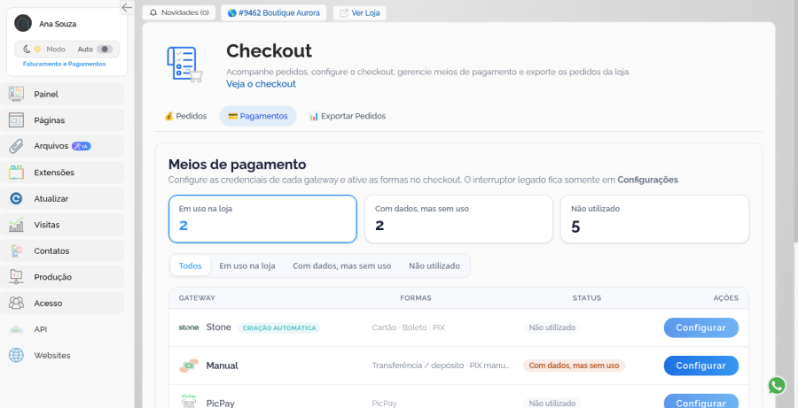Viewport: 798px width, 408px height.
Task: Click the Atualizar refresh icon
Action: point(16,198)
